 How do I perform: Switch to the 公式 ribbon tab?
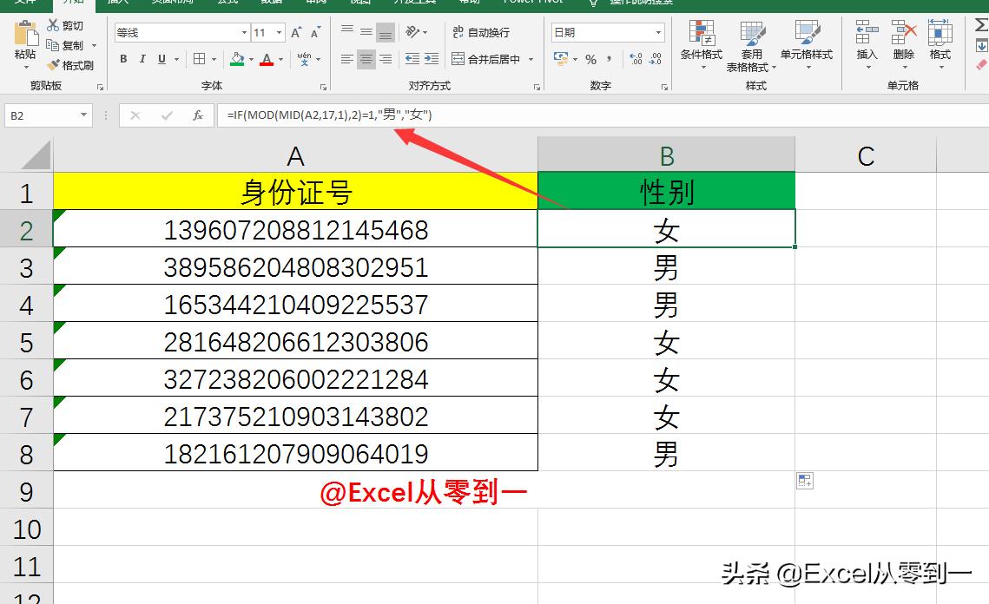click(x=227, y=3)
